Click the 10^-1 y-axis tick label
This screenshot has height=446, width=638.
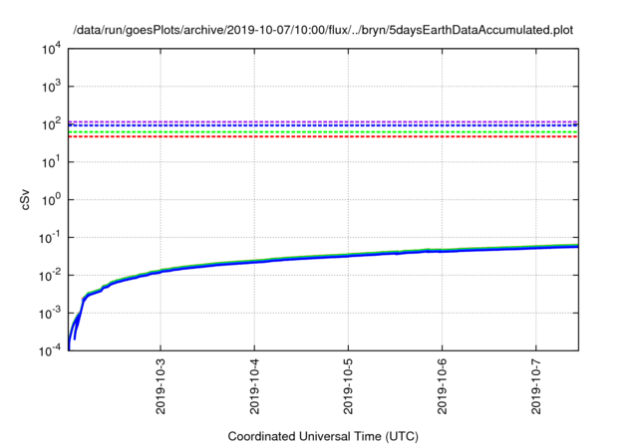point(50,237)
